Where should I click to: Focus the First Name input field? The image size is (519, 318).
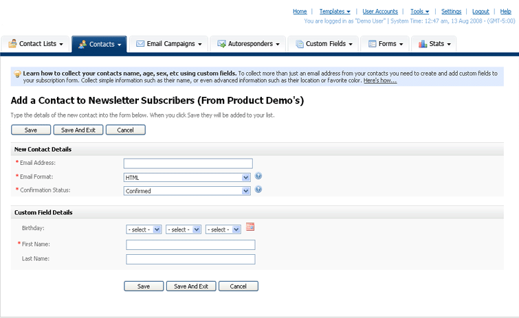(190, 245)
